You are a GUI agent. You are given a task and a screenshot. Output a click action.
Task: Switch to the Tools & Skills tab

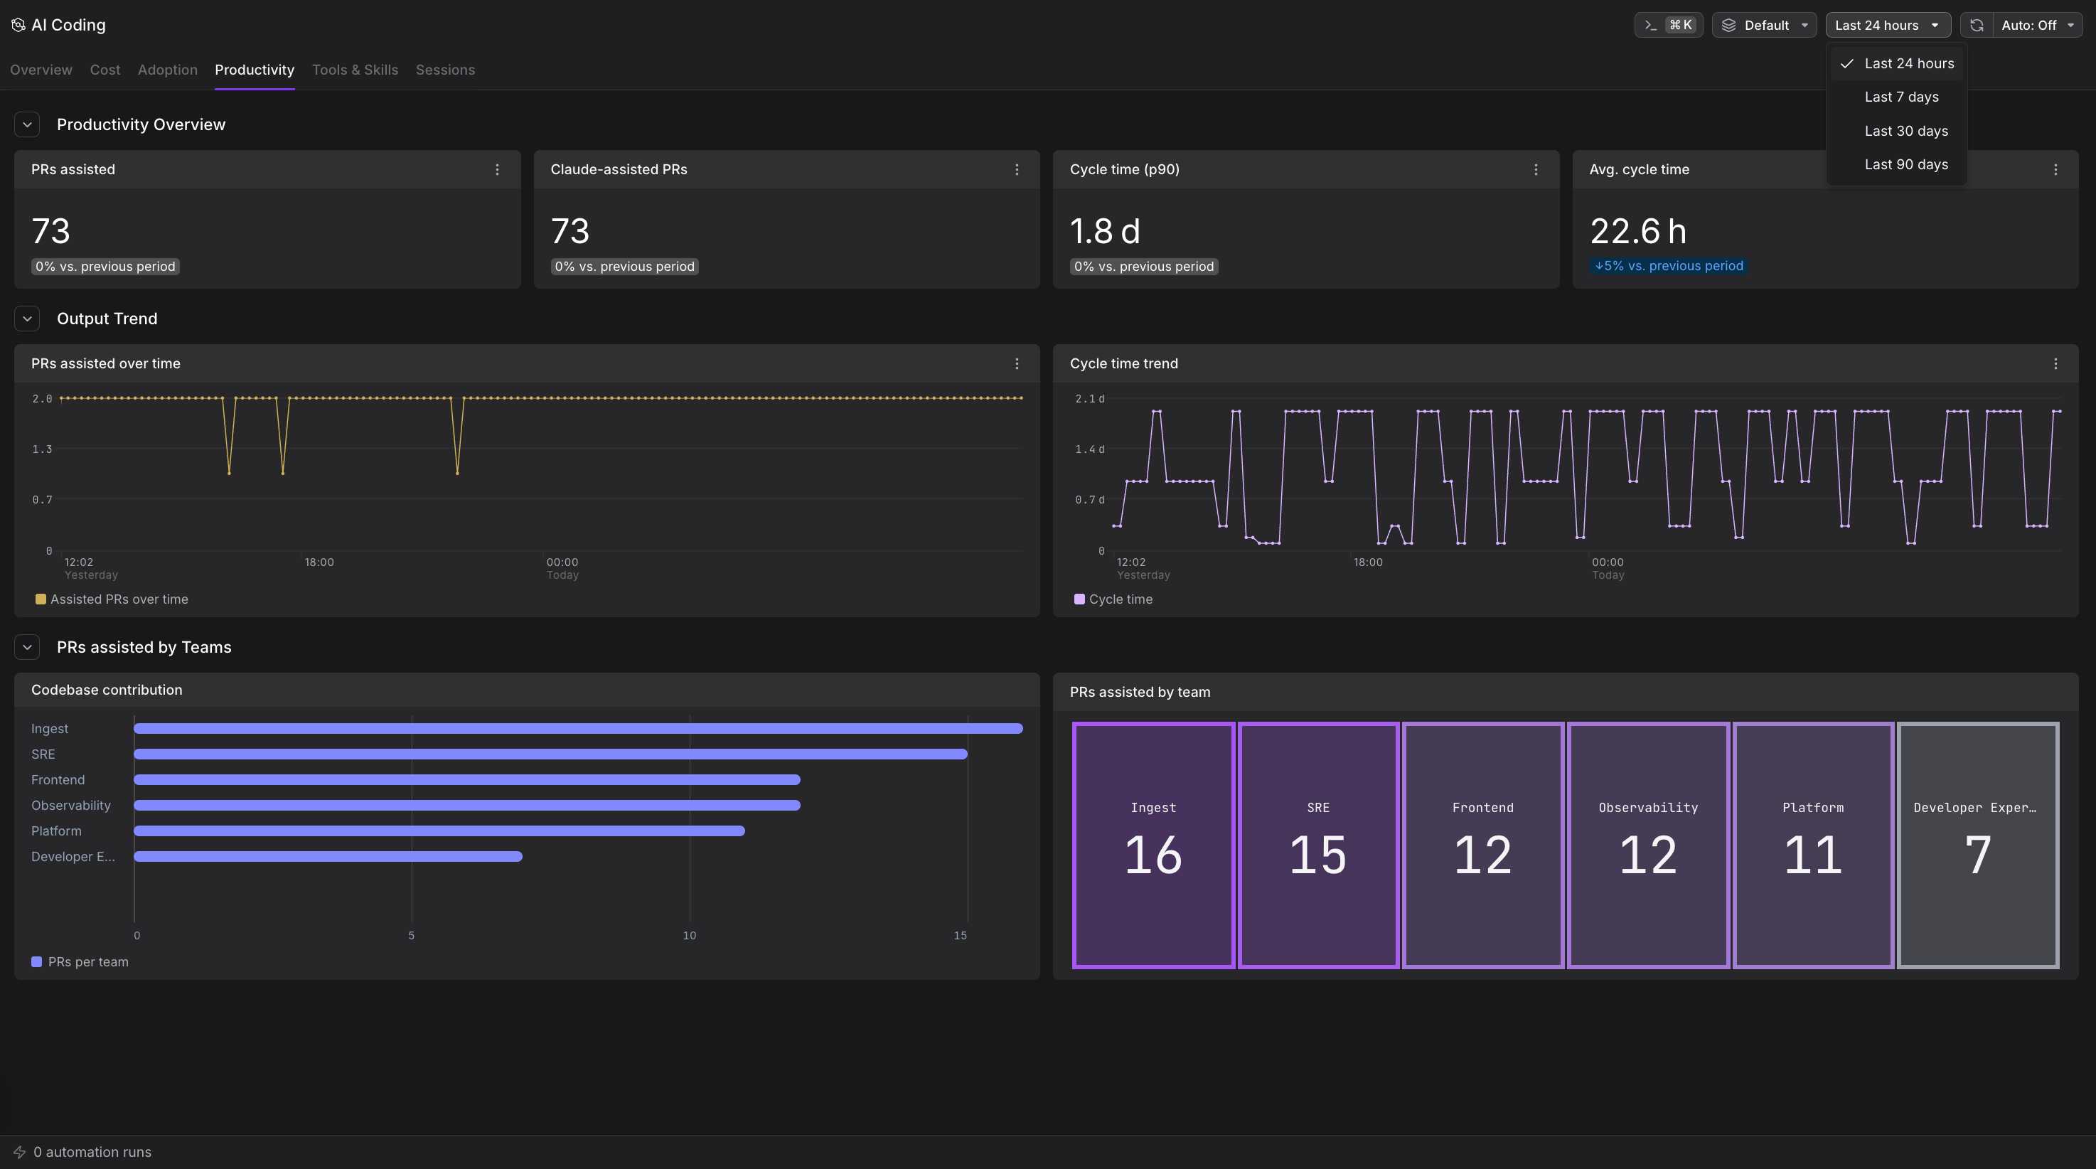[355, 70]
